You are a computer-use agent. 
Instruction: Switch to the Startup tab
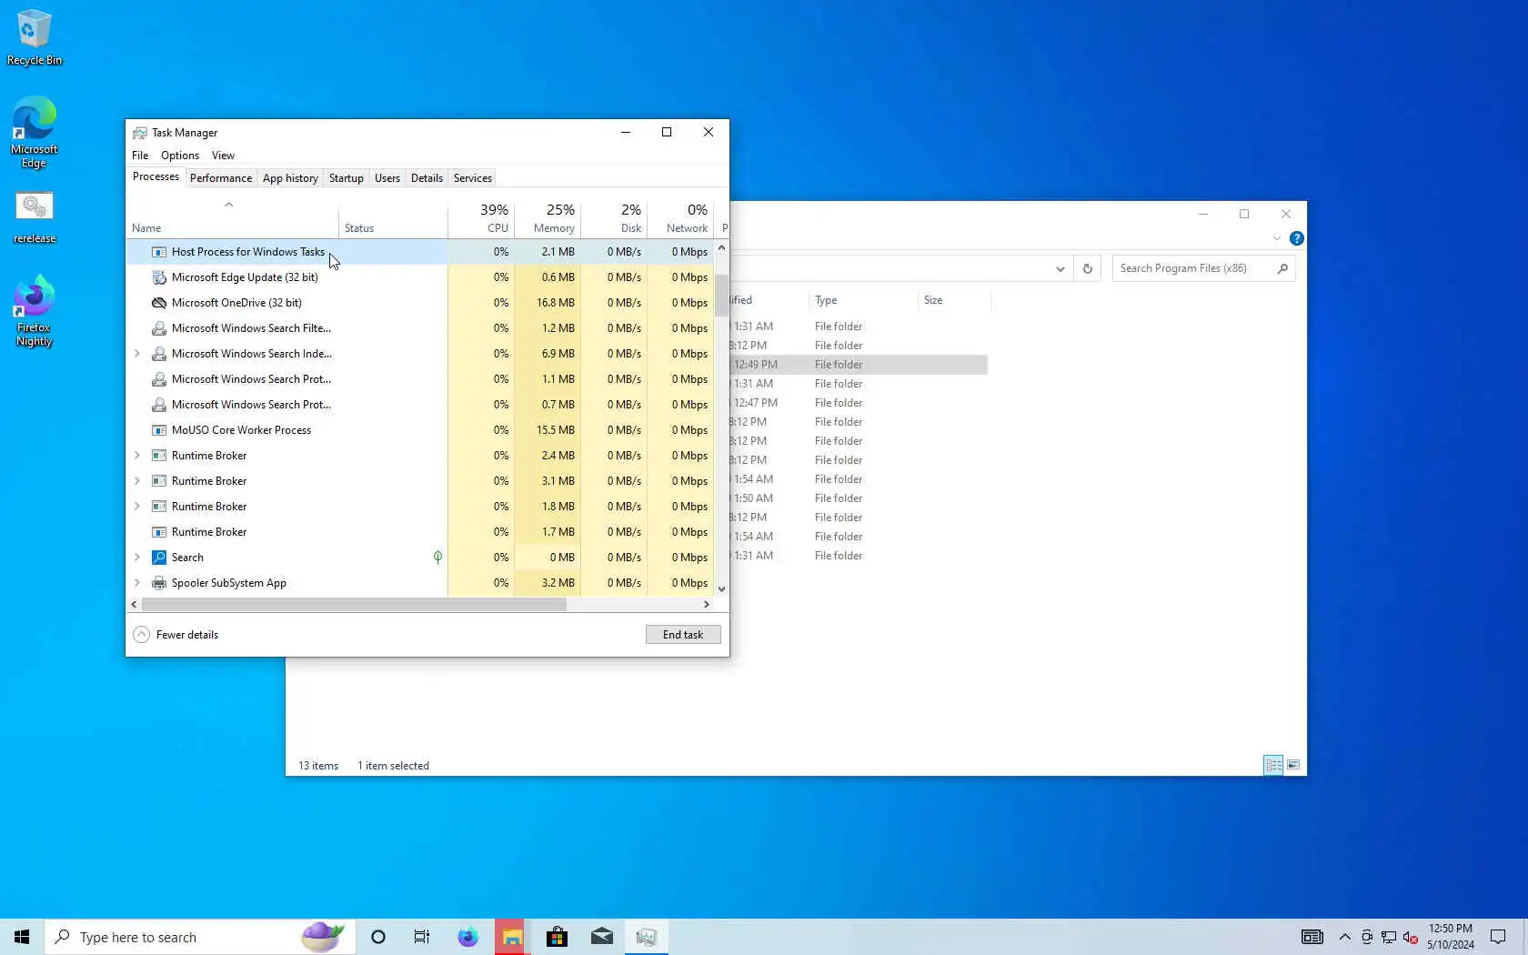(x=346, y=178)
